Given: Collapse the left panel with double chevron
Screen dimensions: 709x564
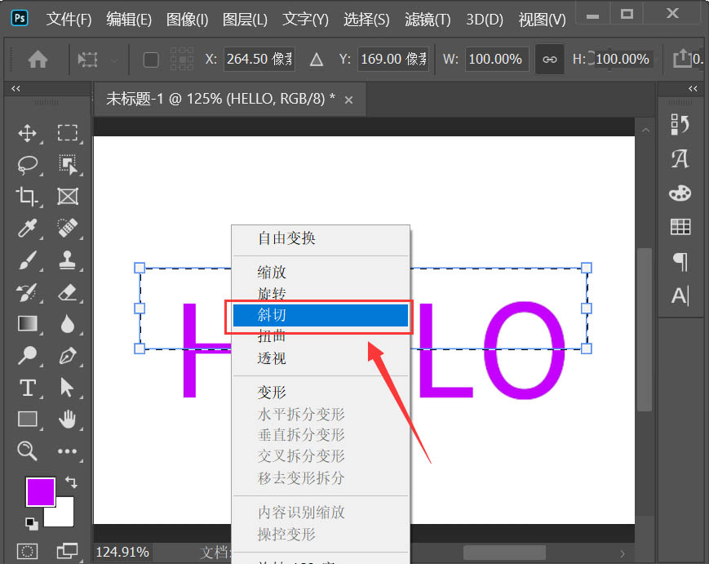Looking at the screenshot, I should click(x=17, y=88).
